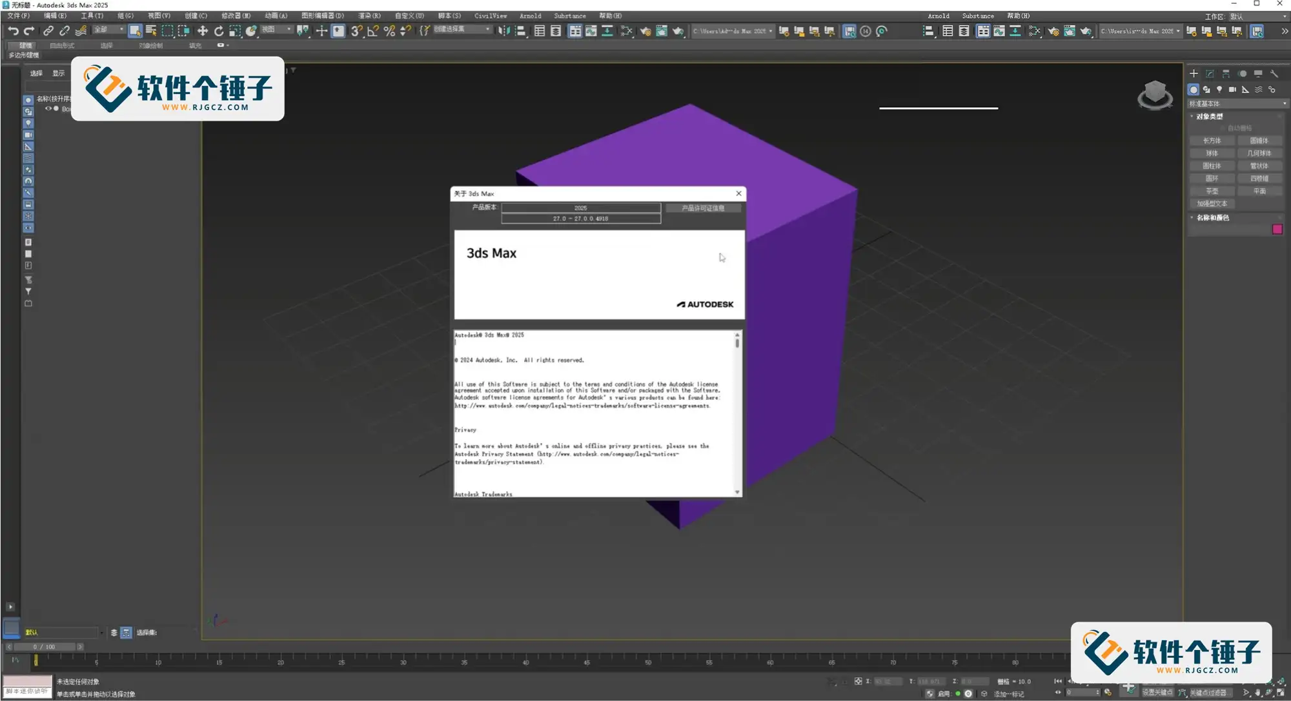1291x701 pixels.
Task: Open the 渲染(R) menu
Action: point(369,15)
